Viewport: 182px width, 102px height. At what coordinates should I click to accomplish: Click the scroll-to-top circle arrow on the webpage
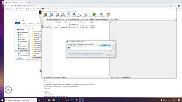pyautogui.click(x=8, y=90)
